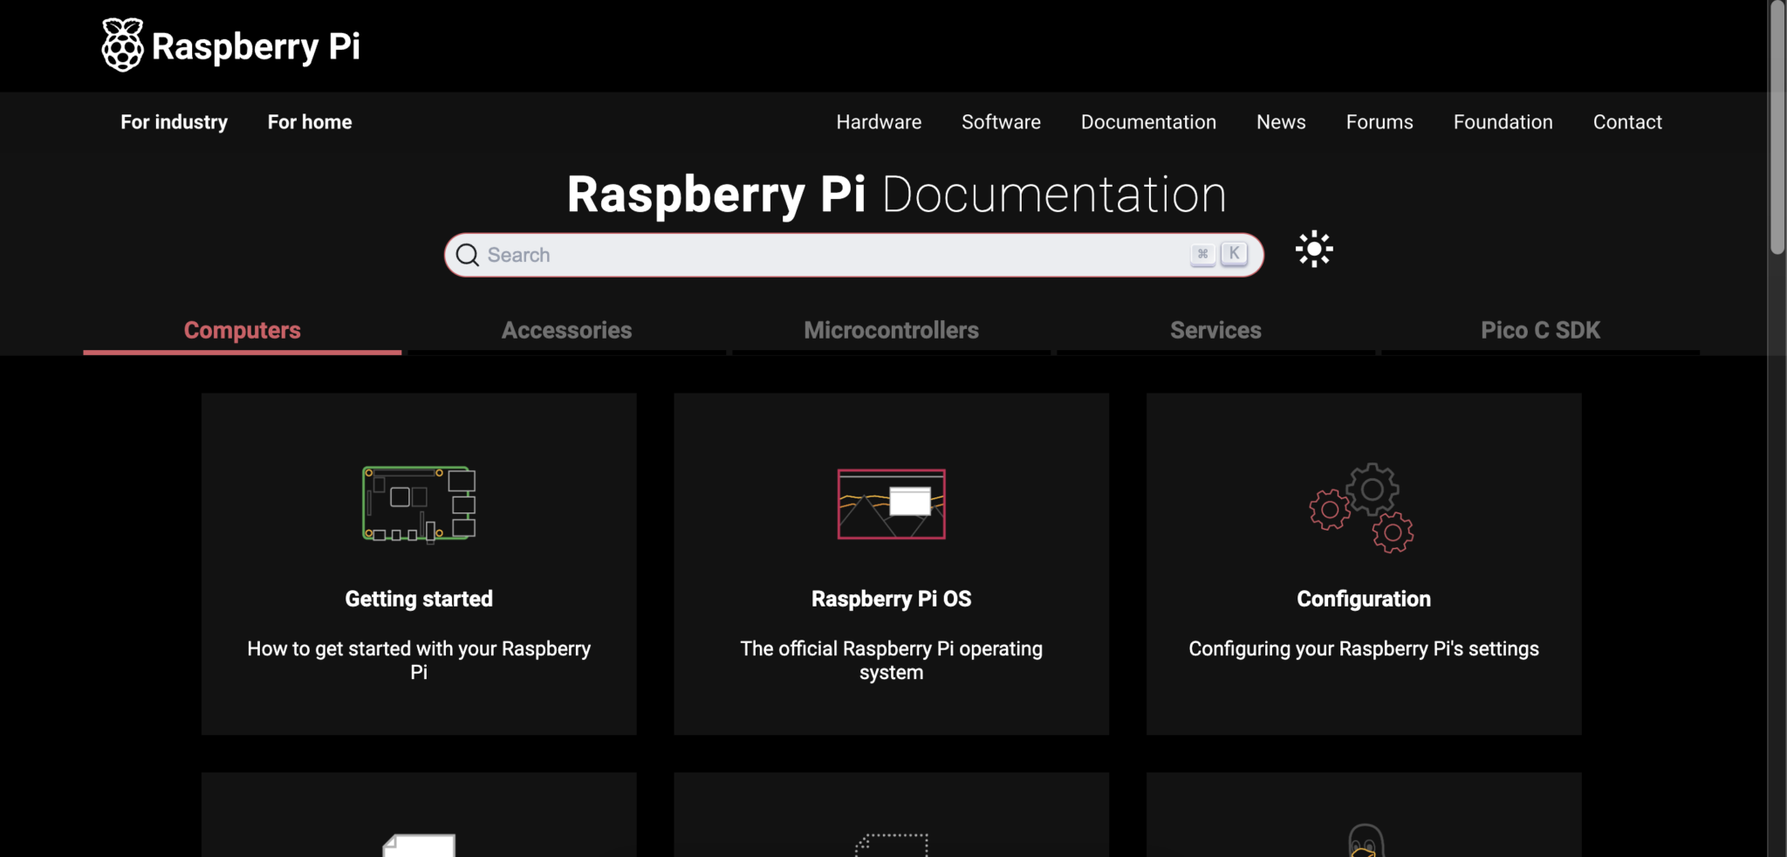Viewport: 1787px width, 857px height.
Task: Open the Documentation menu item
Action: [1148, 122]
